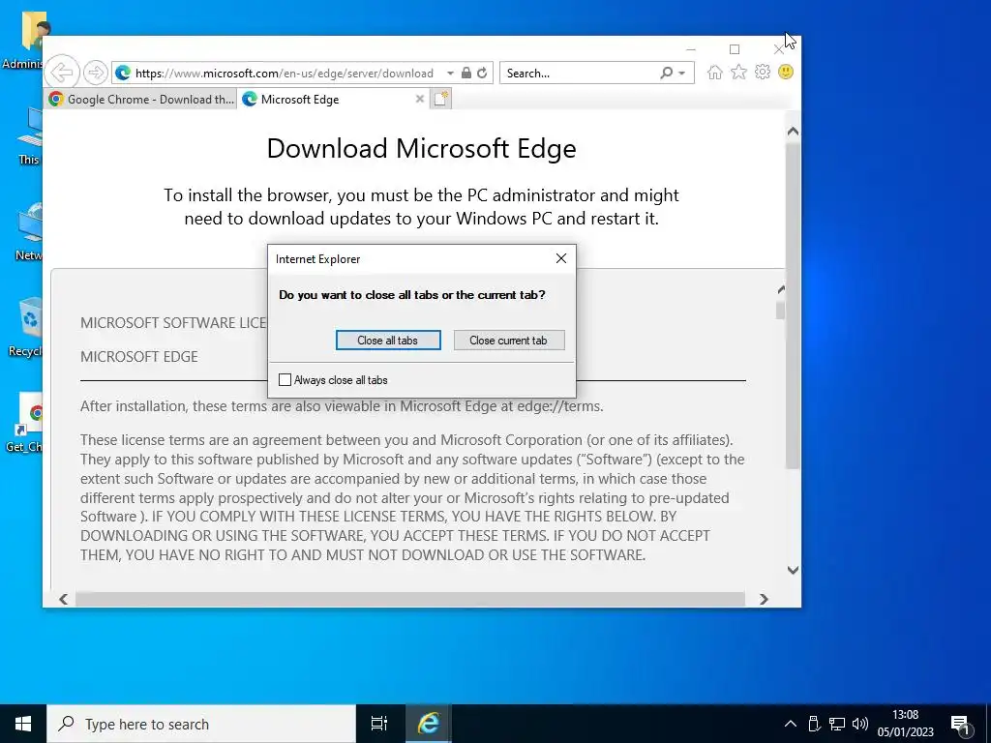Click the security lock icon in address bar
Viewport: 991px width, 743px height.
[465, 73]
